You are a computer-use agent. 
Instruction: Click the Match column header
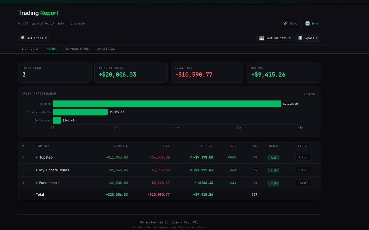pos(273,146)
